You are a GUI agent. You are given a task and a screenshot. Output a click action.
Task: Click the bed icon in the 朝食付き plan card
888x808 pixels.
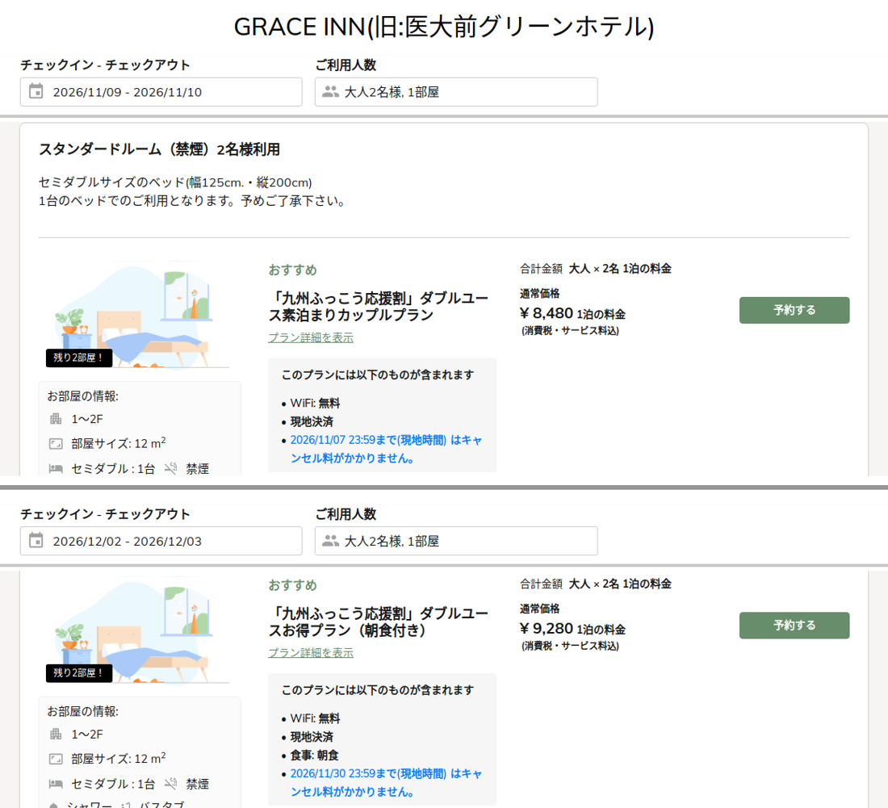coord(56,785)
